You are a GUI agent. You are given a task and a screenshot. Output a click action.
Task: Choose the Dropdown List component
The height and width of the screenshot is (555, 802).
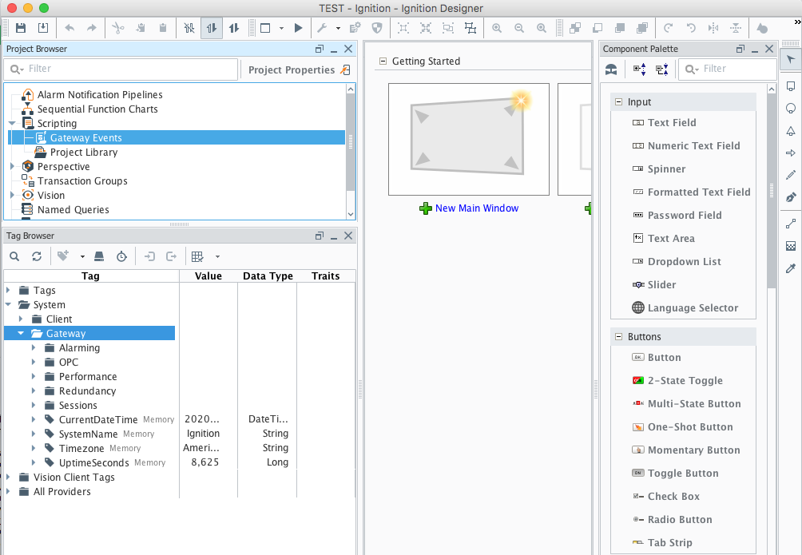tap(684, 261)
